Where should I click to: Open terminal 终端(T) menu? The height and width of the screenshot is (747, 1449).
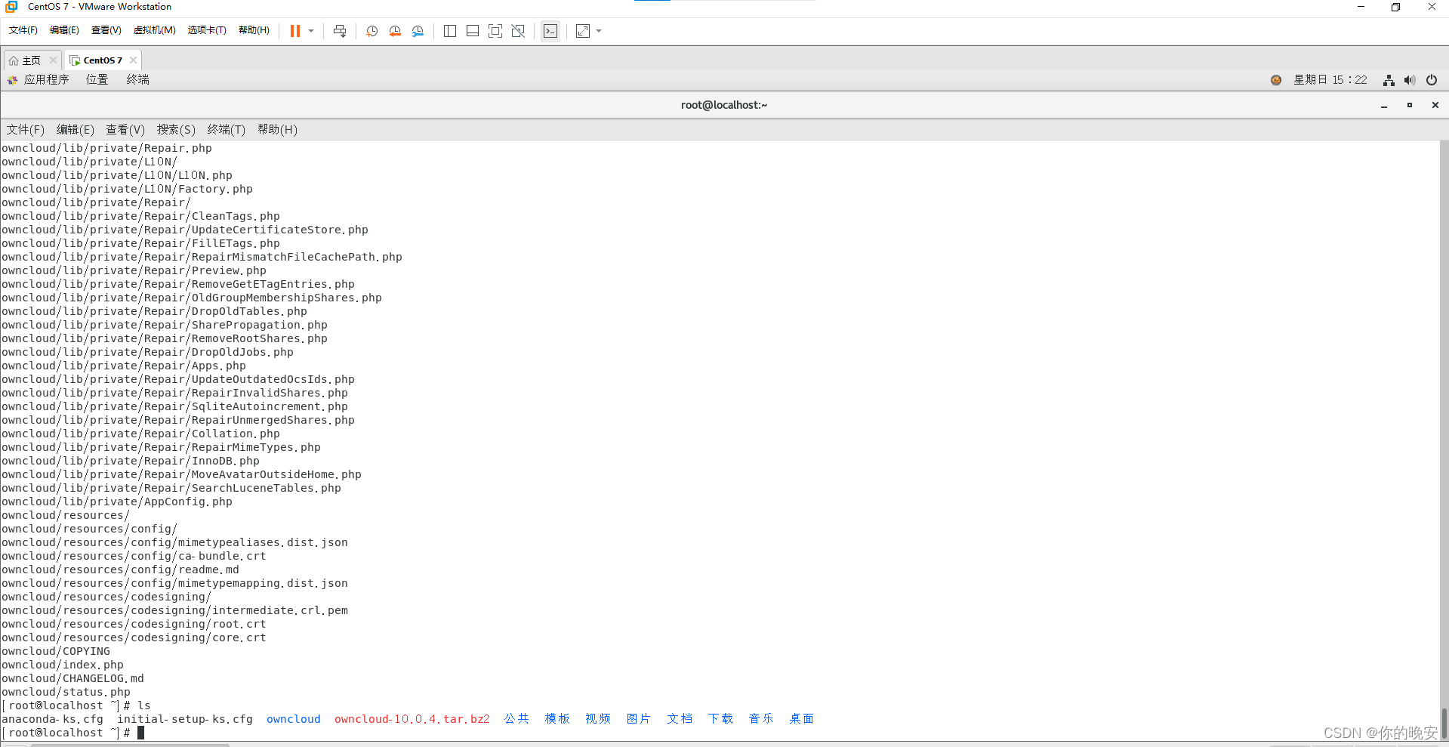pos(227,130)
